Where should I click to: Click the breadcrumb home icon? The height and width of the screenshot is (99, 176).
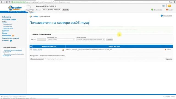click(x=31, y=16)
